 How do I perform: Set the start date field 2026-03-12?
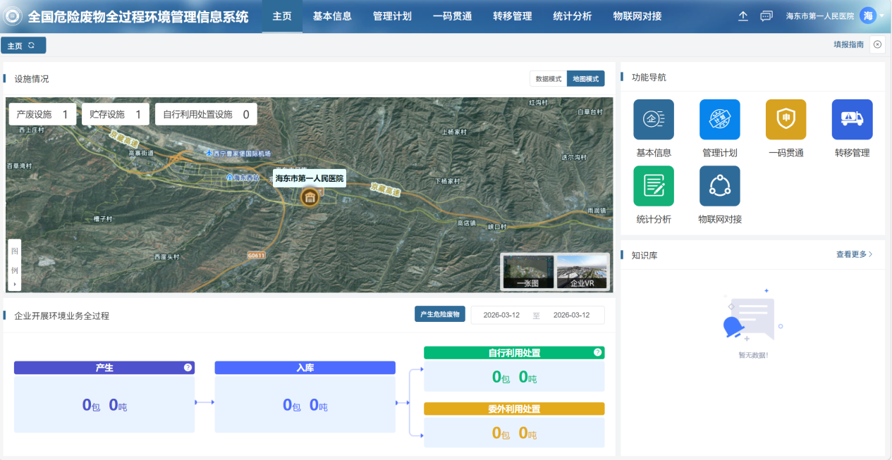point(501,315)
